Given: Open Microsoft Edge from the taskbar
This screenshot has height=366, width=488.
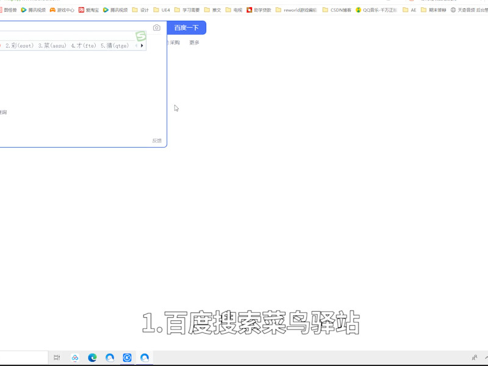Looking at the screenshot, I should point(93,357).
